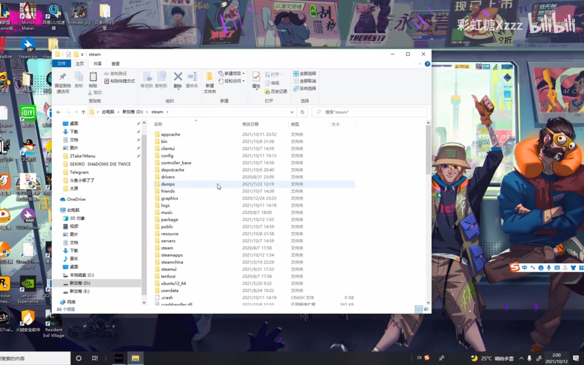This screenshot has height=365, width=584.
Task: Click Invert selection (反向选择) in ribbon
Action: pos(305,88)
